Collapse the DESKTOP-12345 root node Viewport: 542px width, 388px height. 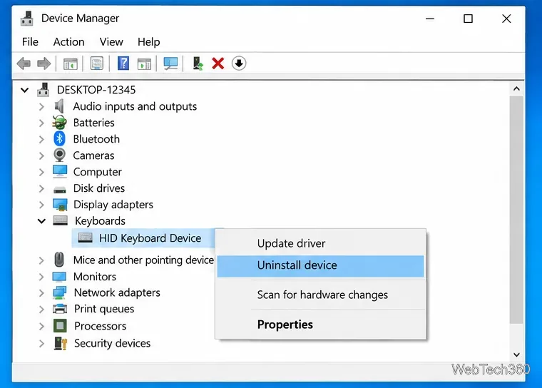pyautogui.click(x=24, y=91)
